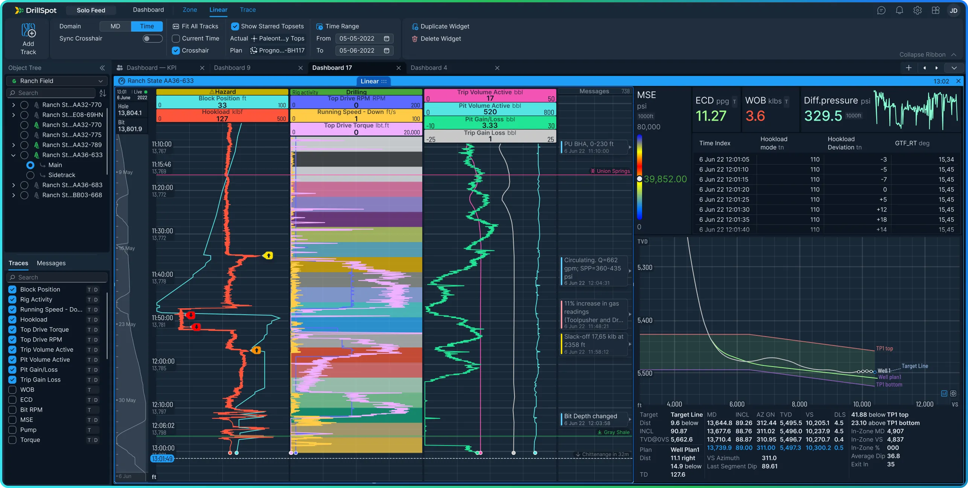This screenshot has width=968, height=488.
Task: Click the Duplicate Widget icon
Action: [415, 26]
